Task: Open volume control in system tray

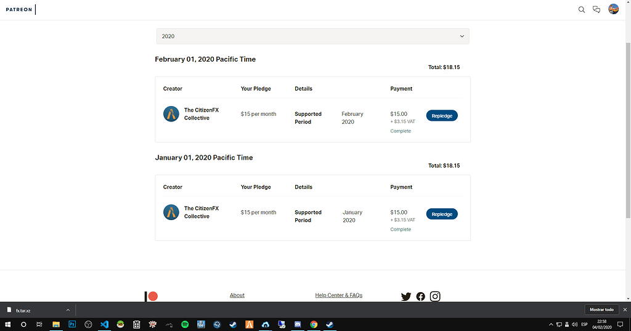Action: pyautogui.click(x=574, y=324)
